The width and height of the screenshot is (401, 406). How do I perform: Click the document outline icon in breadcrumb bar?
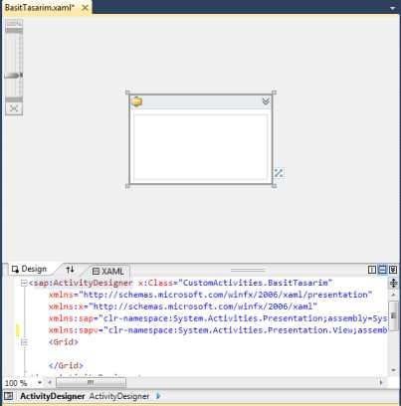[9, 396]
